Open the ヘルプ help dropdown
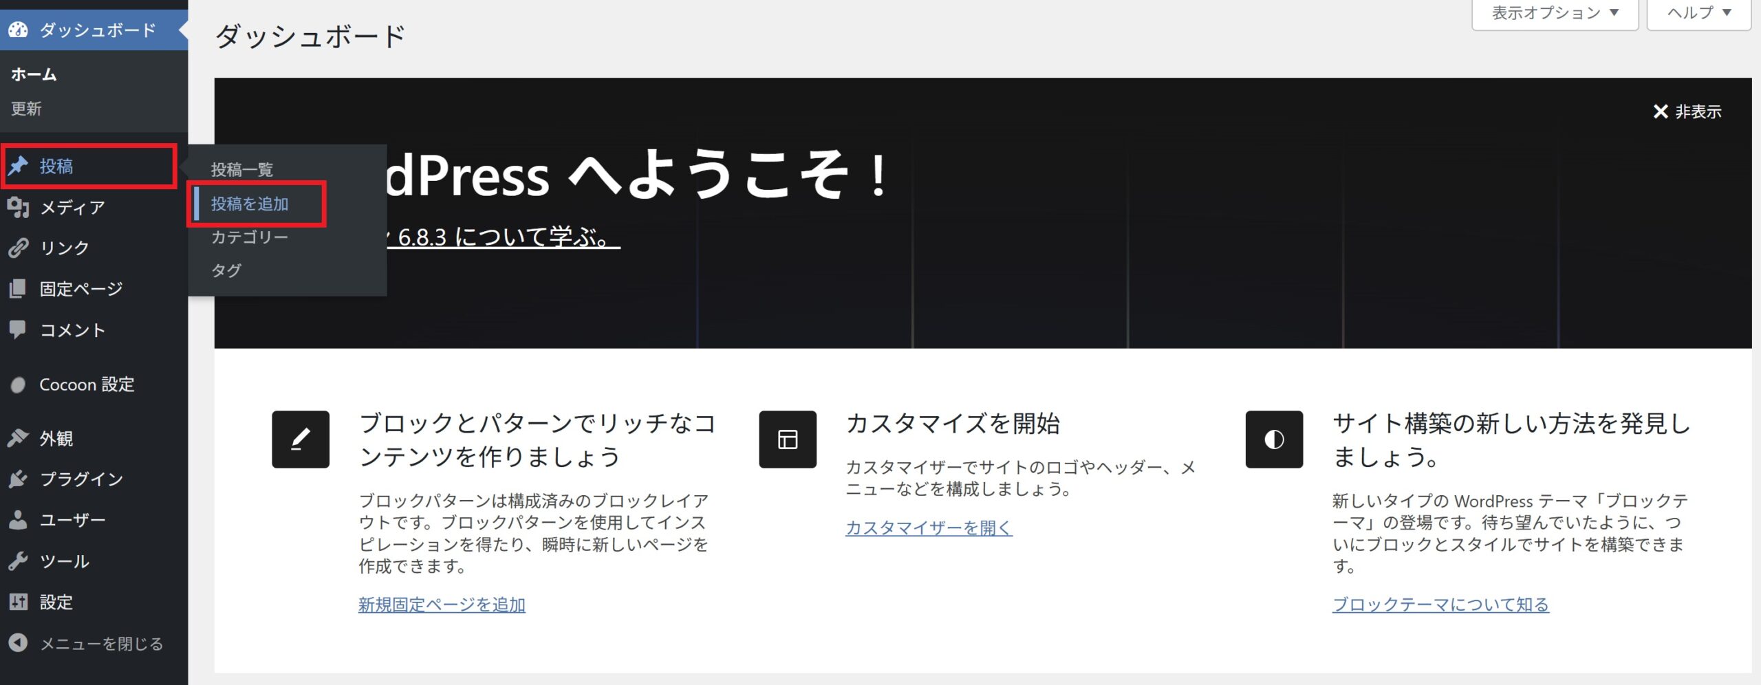Screen dimensions: 1761x685 (x=1698, y=13)
